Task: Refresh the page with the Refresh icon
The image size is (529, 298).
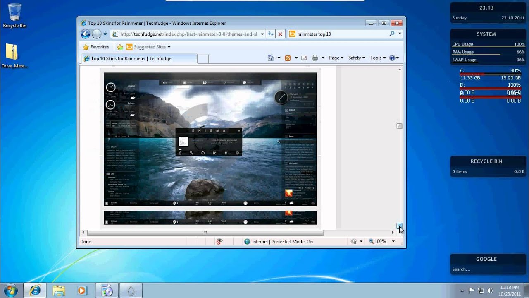Action: (x=271, y=34)
